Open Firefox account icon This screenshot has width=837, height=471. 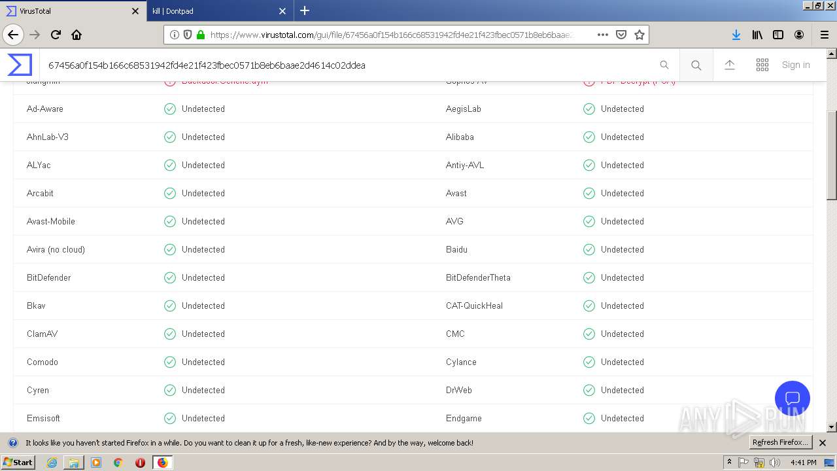pos(799,35)
